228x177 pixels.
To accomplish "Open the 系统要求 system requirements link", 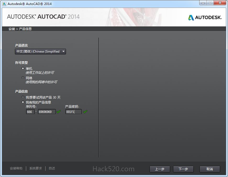I will (x=36, y=168).
